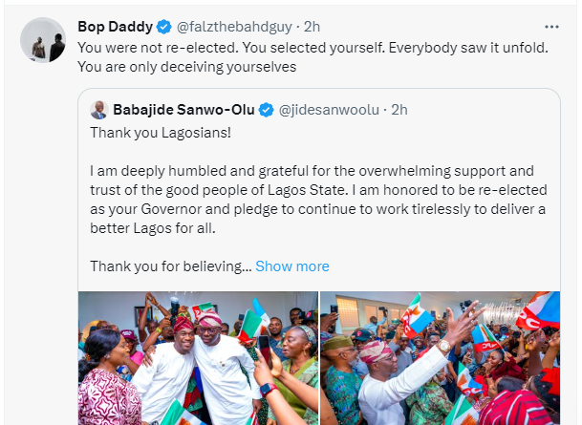Click Babajide Sanwo-Olu's small profile avatar
The image size is (582, 425).
[x=98, y=110]
